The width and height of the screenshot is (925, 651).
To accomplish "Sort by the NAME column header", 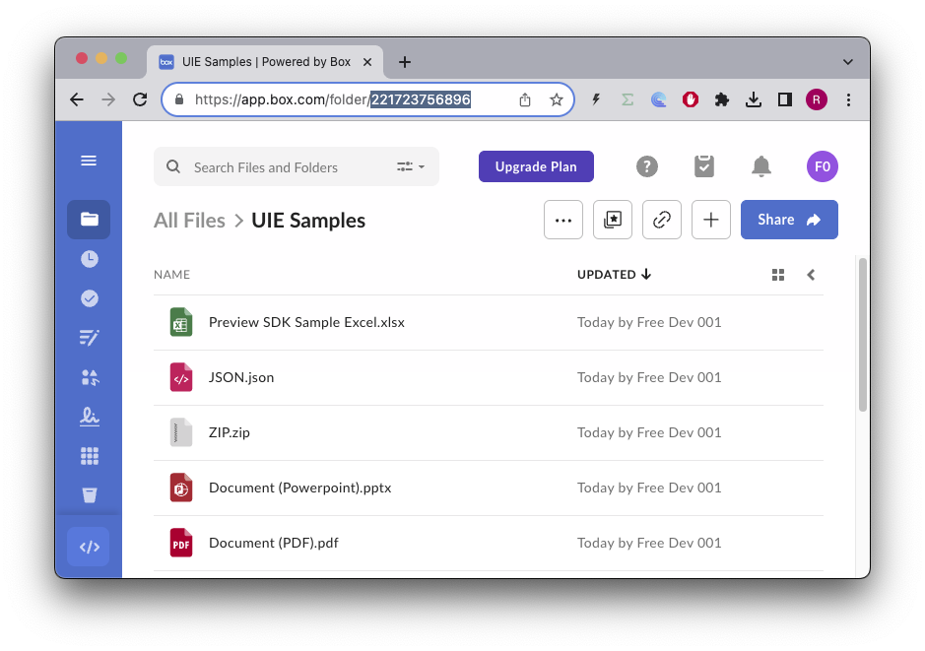I will click(x=171, y=274).
